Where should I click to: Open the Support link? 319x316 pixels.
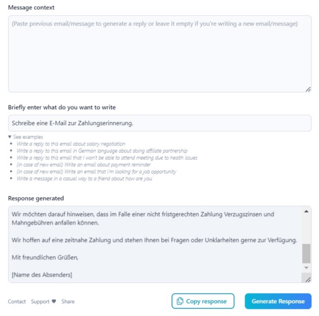(40, 301)
